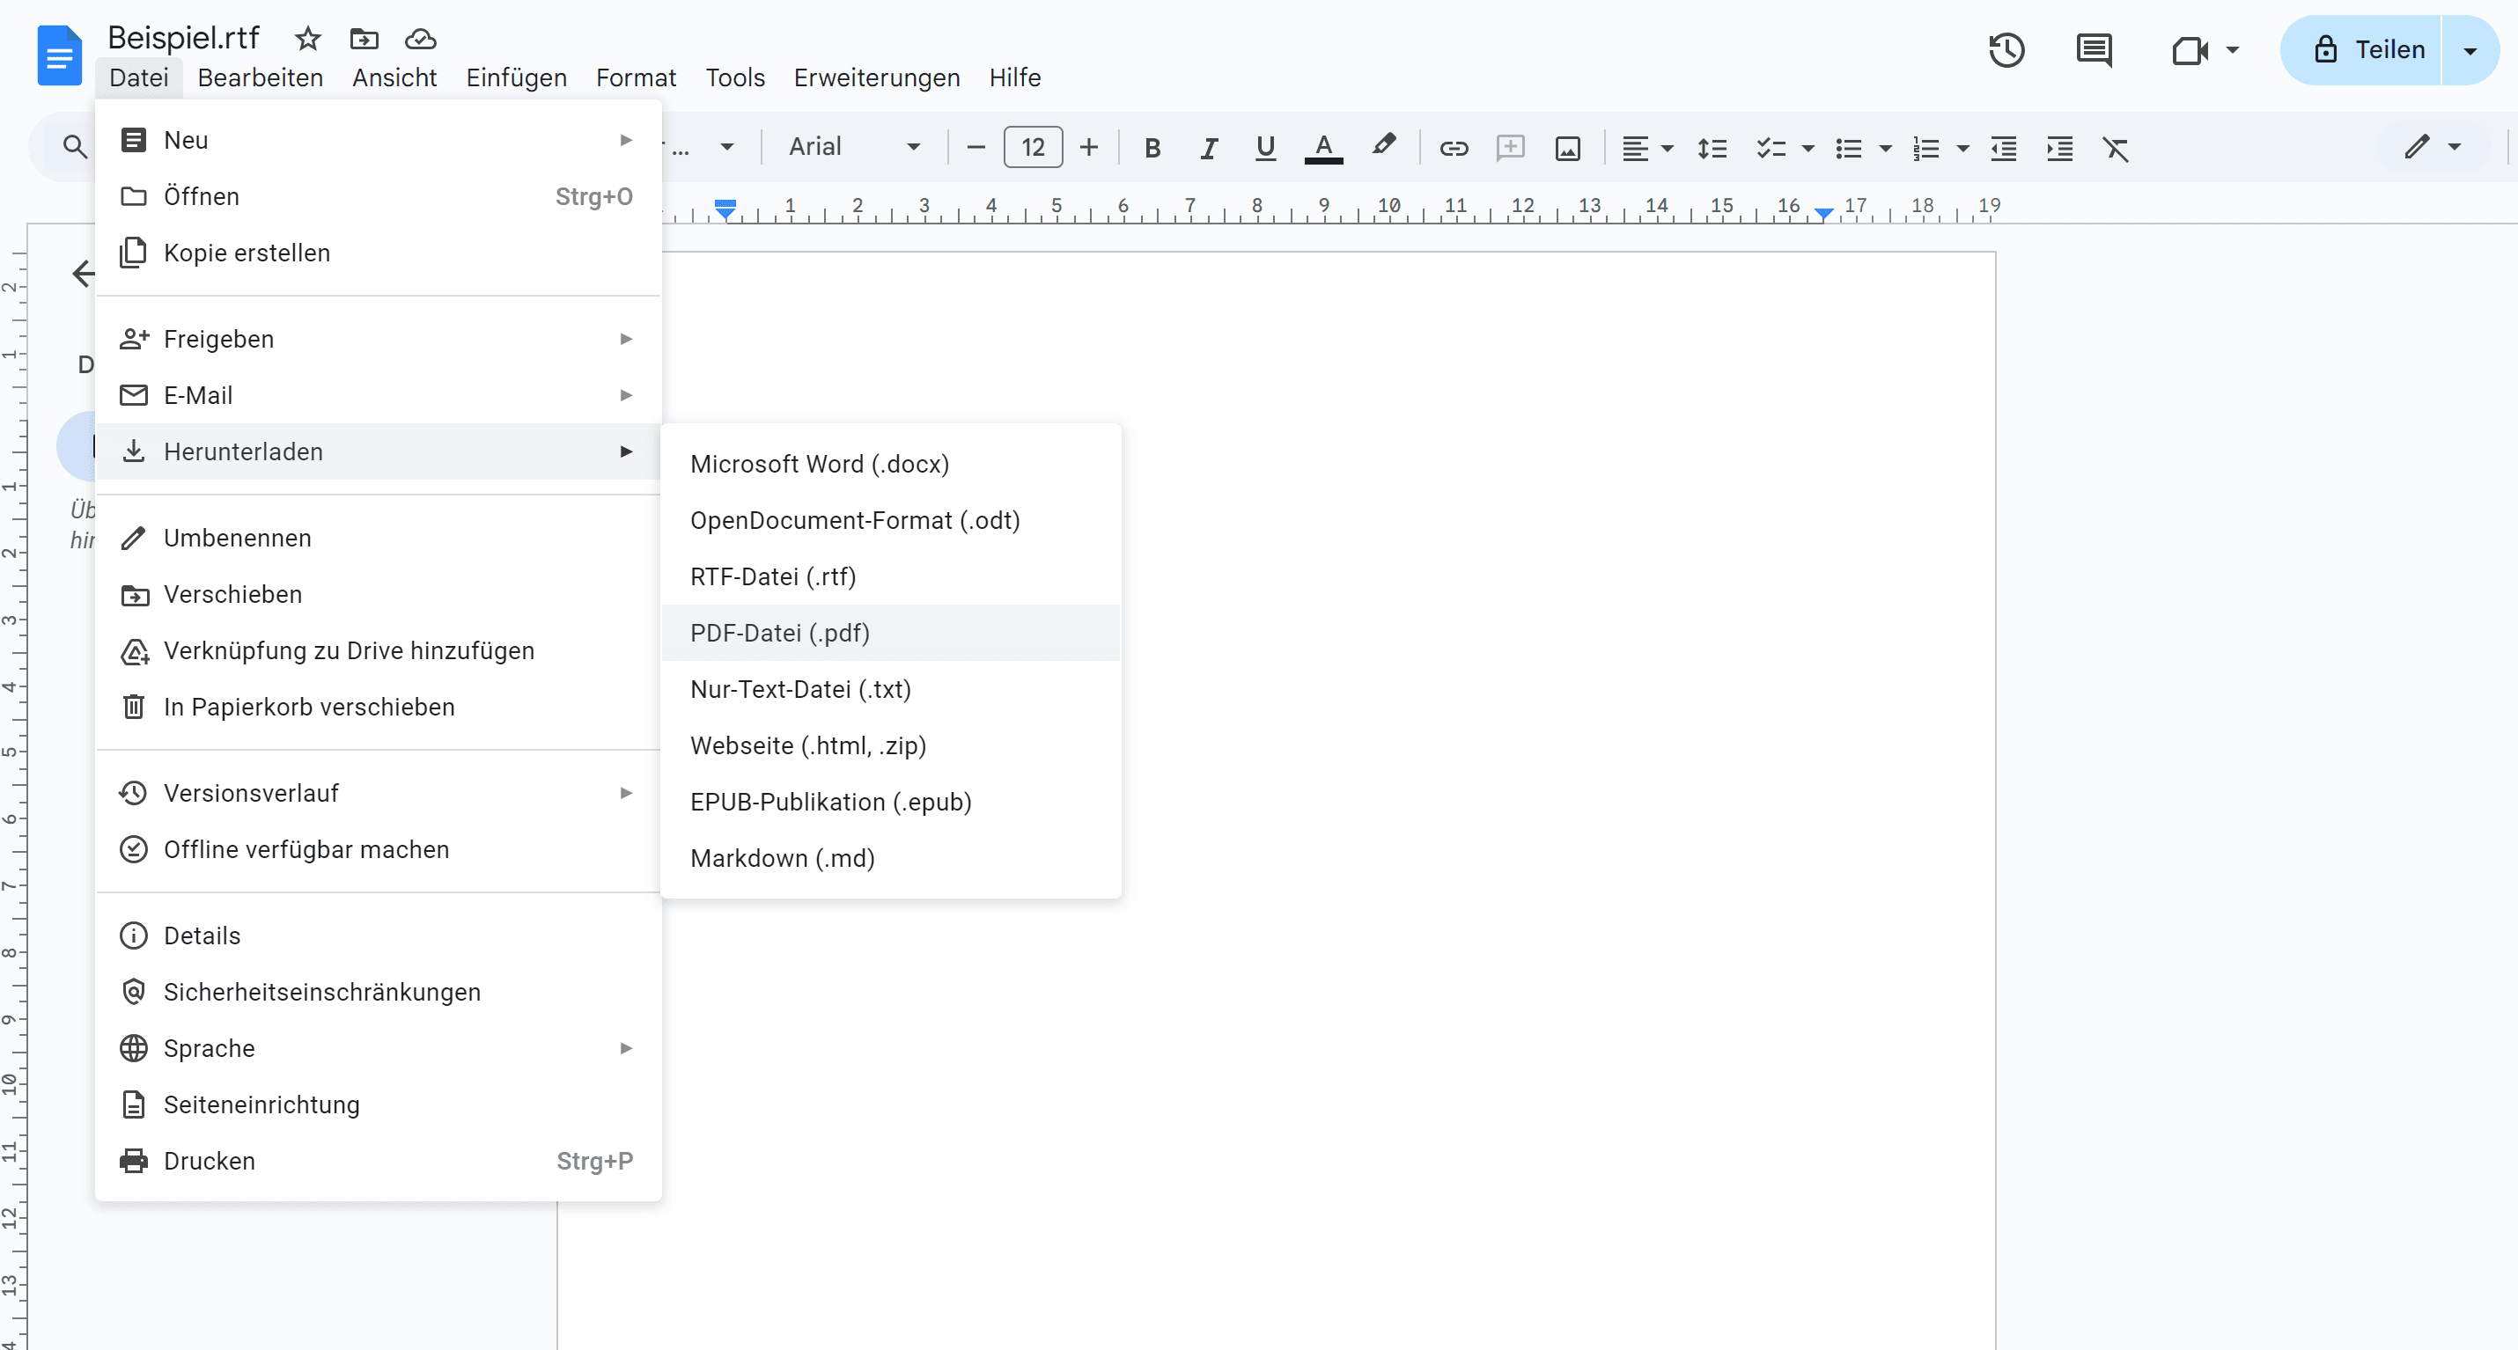2518x1350 pixels.
Task: Select Microsoft Word (.docx) export
Action: (819, 464)
